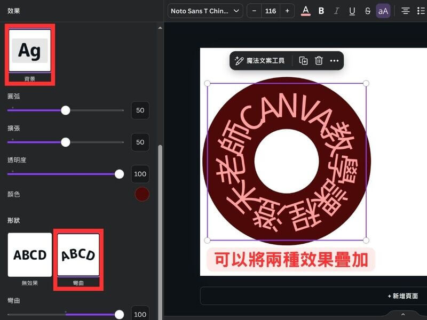Image resolution: width=427 pixels, height=320 pixels.
Task: Click the bullet list icon
Action: 421,11
